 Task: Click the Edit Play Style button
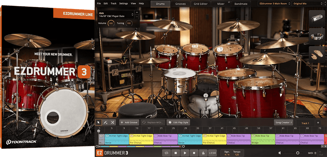click(x=178, y=123)
